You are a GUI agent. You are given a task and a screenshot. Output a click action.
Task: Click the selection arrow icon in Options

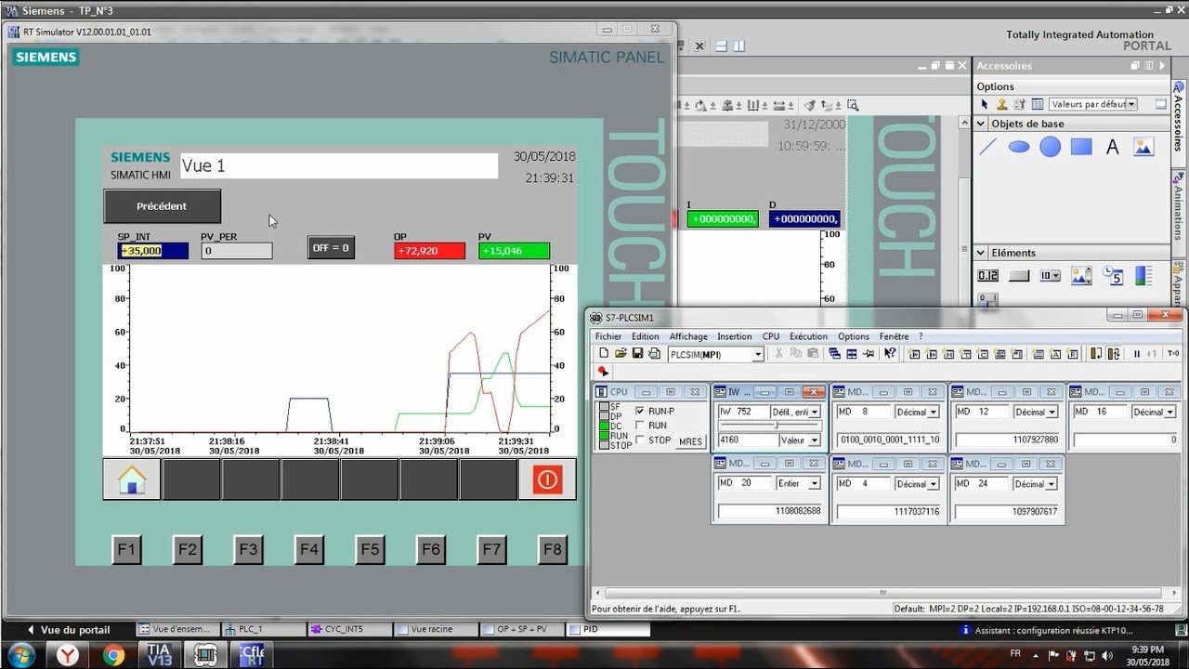tap(985, 104)
